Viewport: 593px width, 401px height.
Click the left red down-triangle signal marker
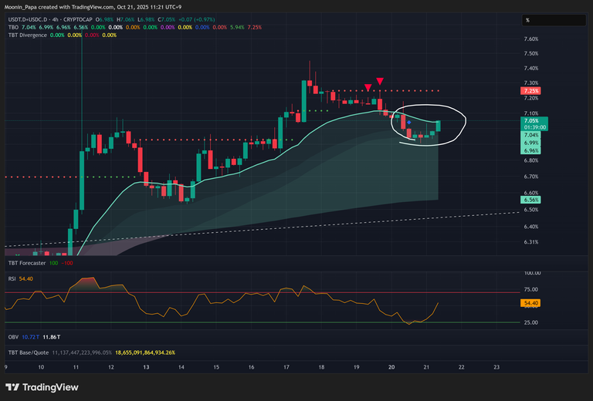tap(368, 88)
